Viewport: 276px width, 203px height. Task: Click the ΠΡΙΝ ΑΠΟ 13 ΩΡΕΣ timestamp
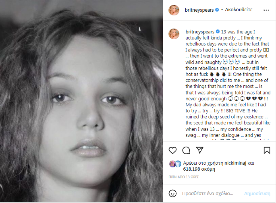pyautogui.click(x=183, y=177)
